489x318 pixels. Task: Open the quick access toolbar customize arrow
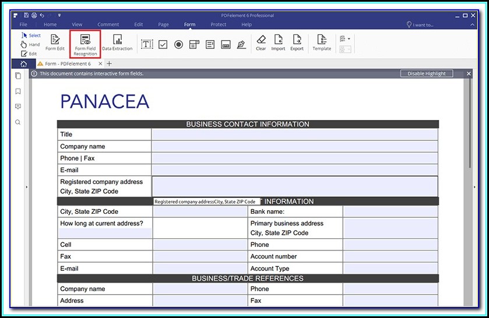pyautogui.click(x=59, y=15)
